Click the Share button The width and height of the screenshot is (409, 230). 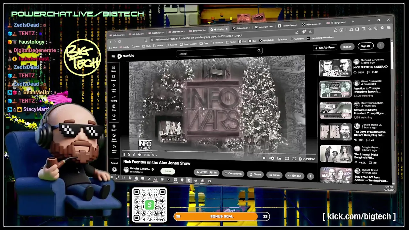[x=255, y=174]
